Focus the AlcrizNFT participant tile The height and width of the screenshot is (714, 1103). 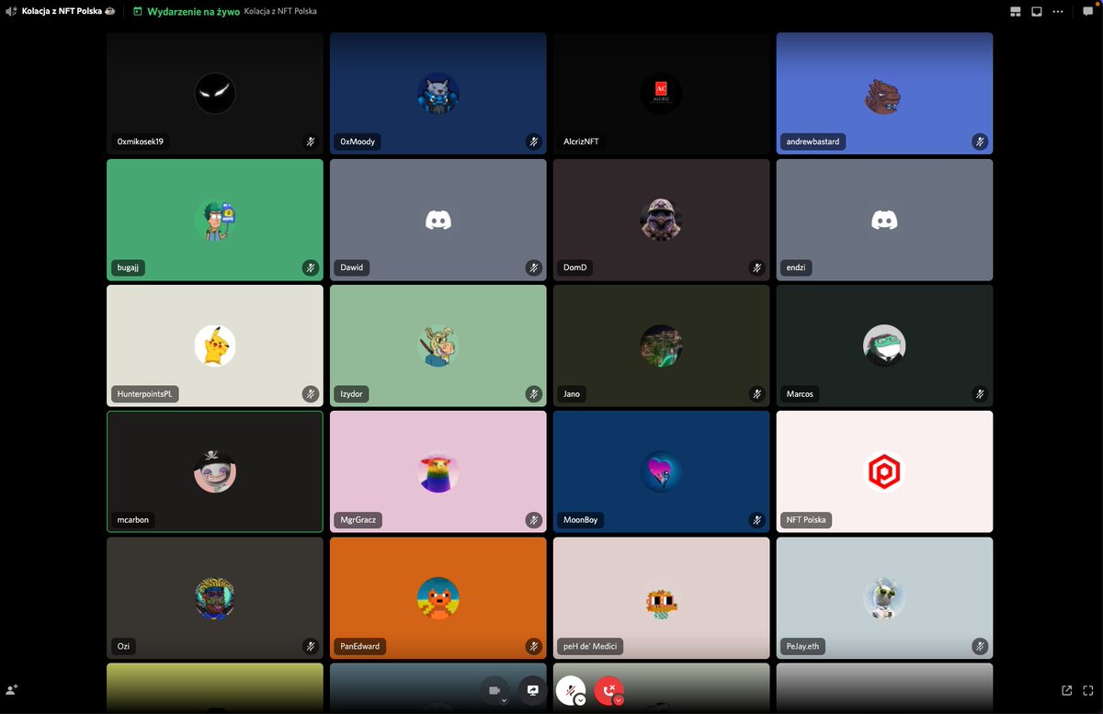(661, 94)
